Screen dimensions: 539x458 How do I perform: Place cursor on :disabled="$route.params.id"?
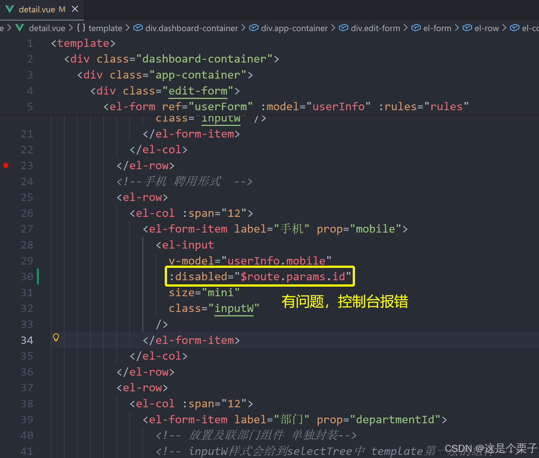tap(260, 276)
